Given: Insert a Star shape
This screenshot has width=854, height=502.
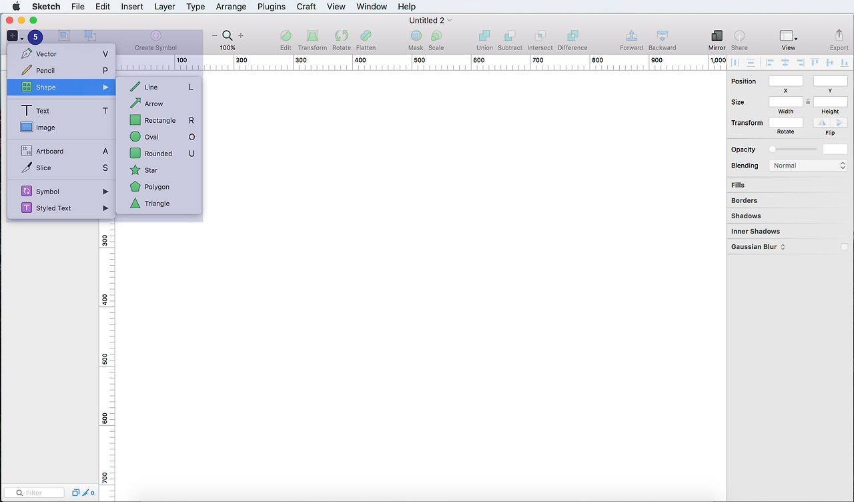Looking at the screenshot, I should [159, 170].
